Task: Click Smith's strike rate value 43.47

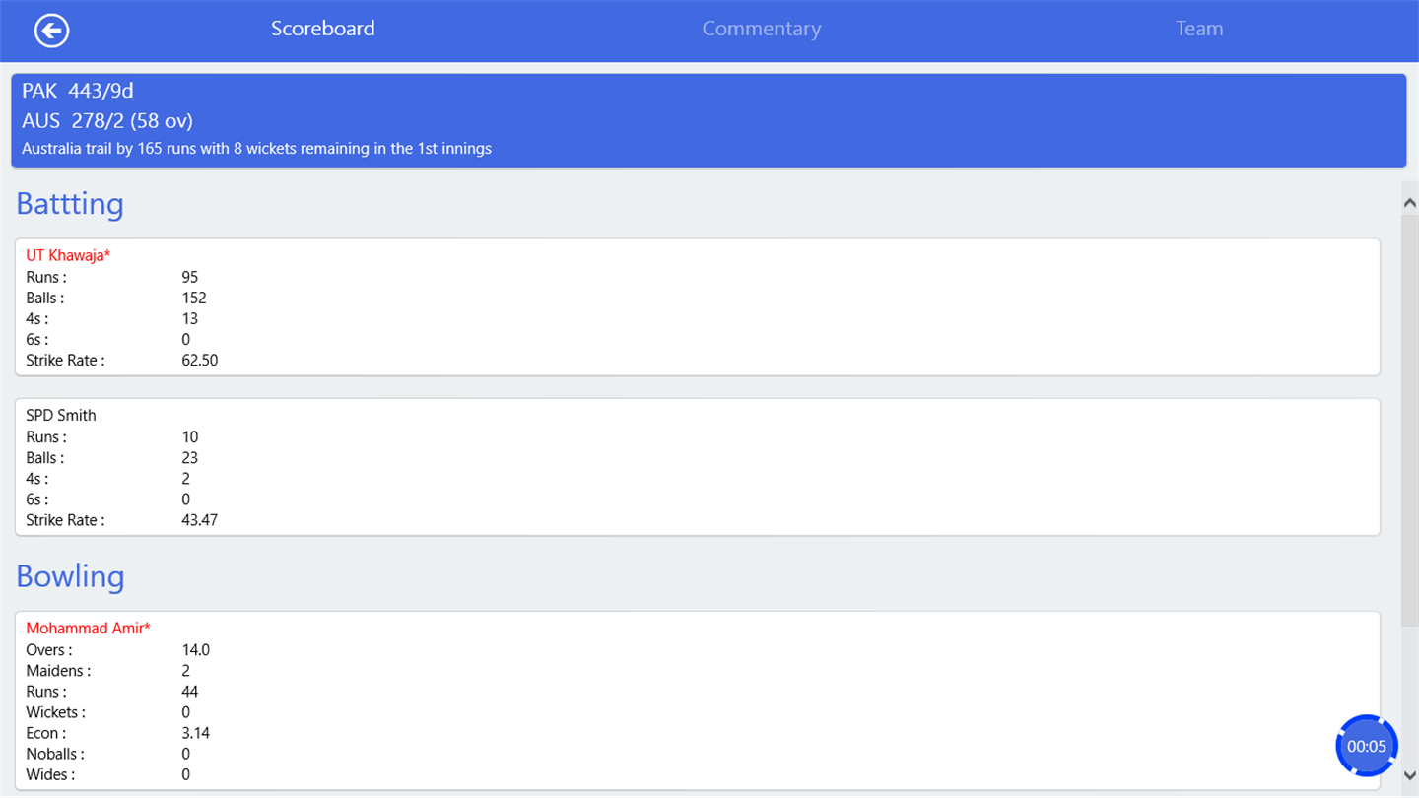Action: 200,520
